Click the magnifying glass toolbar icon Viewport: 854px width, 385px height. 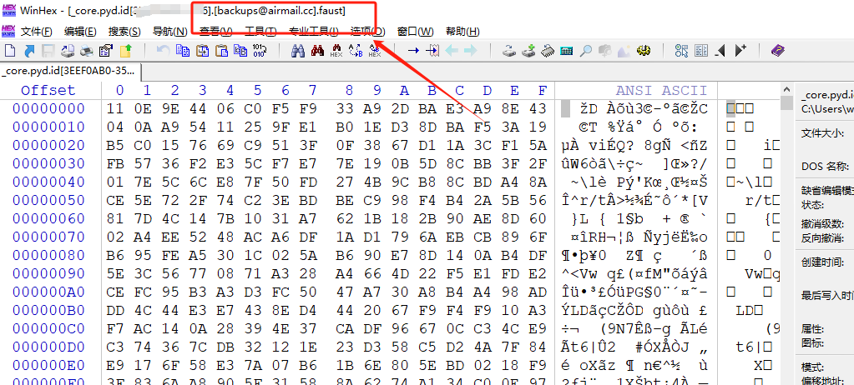point(586,51)
